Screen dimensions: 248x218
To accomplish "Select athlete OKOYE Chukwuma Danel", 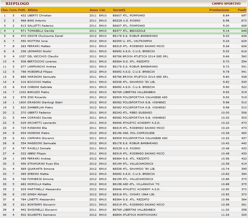I will (x=45, y=36).
